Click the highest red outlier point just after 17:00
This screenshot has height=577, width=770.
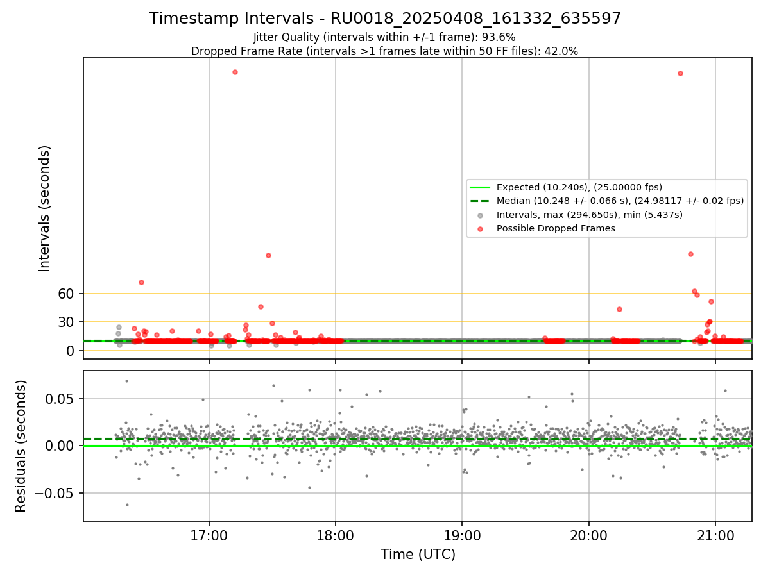pos(235,72)
